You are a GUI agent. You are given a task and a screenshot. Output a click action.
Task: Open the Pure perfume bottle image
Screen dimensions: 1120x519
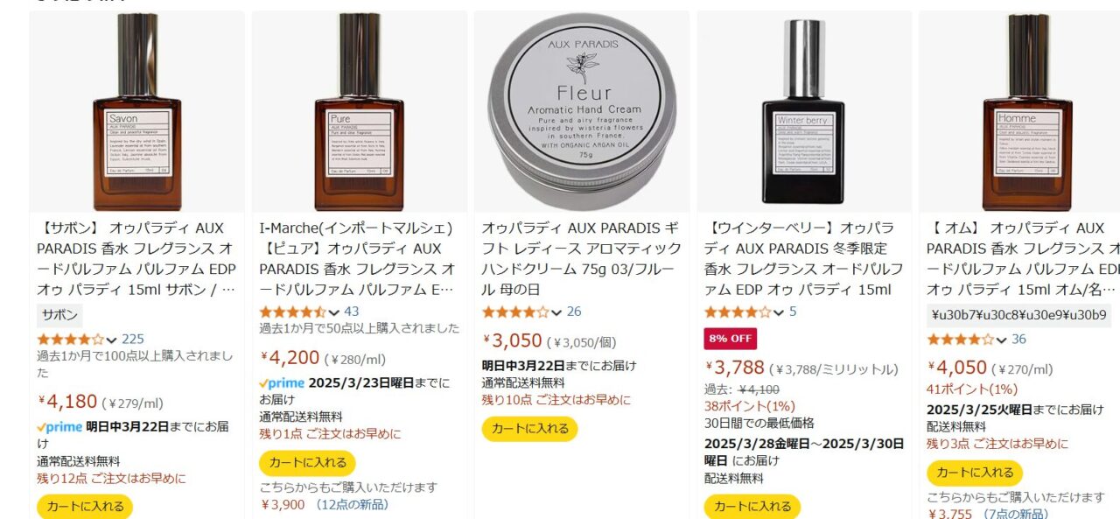[x=360, y=111]
